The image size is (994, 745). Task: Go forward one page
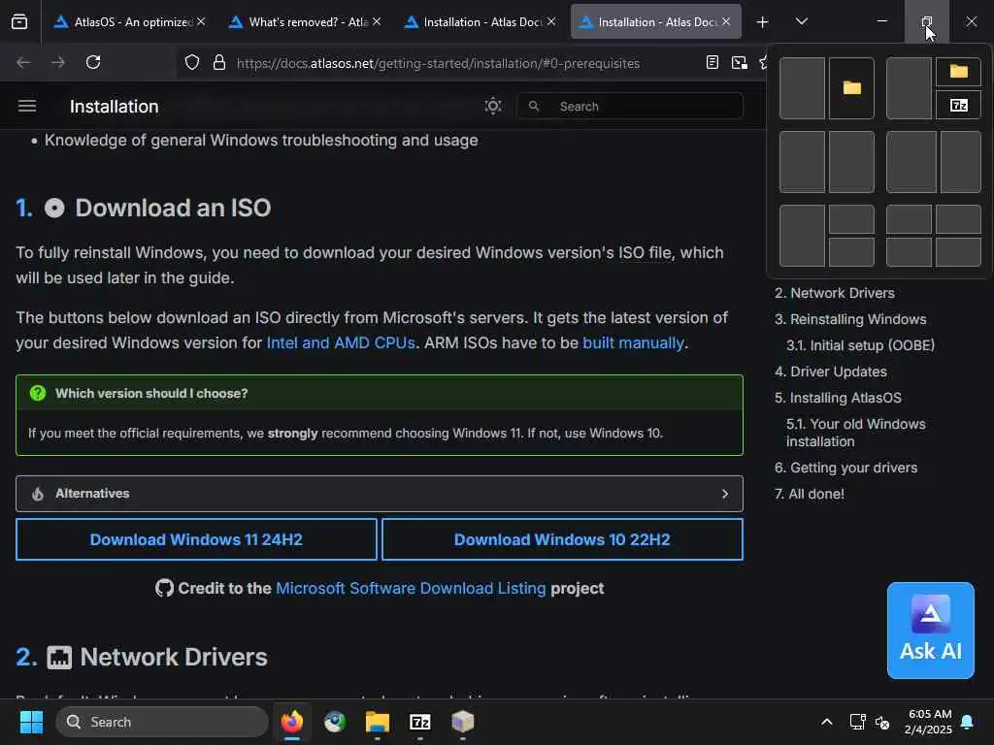click(x=57, y=62)
